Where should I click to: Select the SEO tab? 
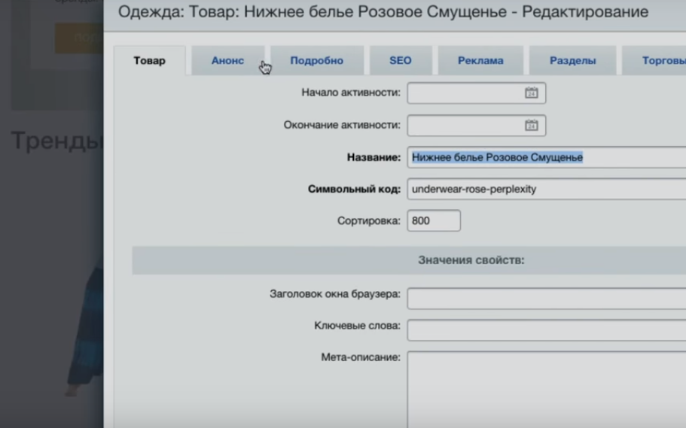pos(400,61)
